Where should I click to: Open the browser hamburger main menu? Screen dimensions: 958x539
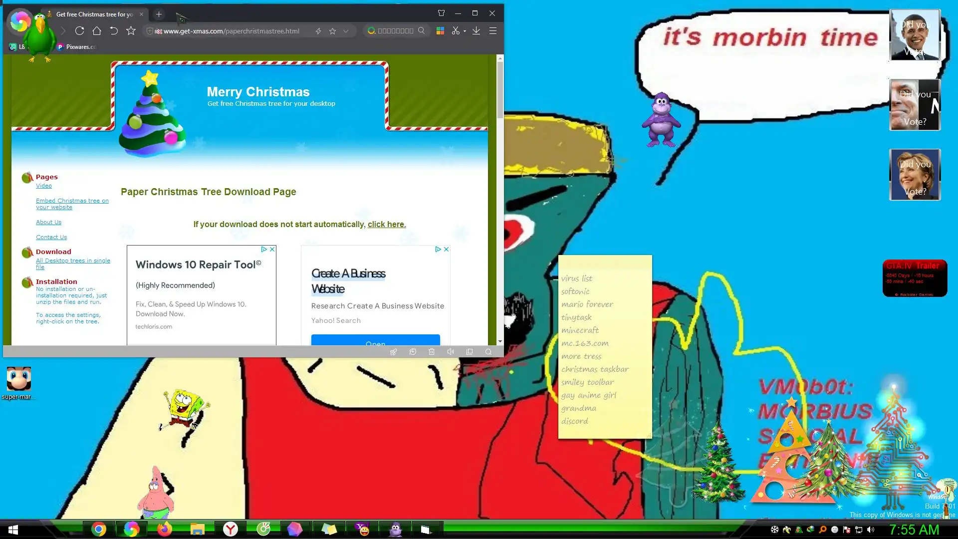coord(493,31)
